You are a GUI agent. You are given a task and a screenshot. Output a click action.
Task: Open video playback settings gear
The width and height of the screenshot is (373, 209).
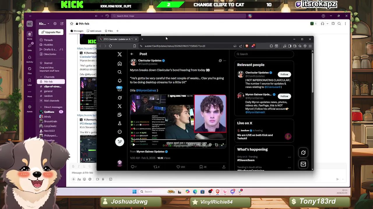tap(210, 145)
